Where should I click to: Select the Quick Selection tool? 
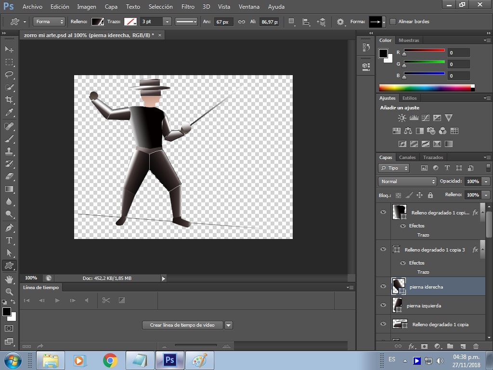[x=9, y=87]
